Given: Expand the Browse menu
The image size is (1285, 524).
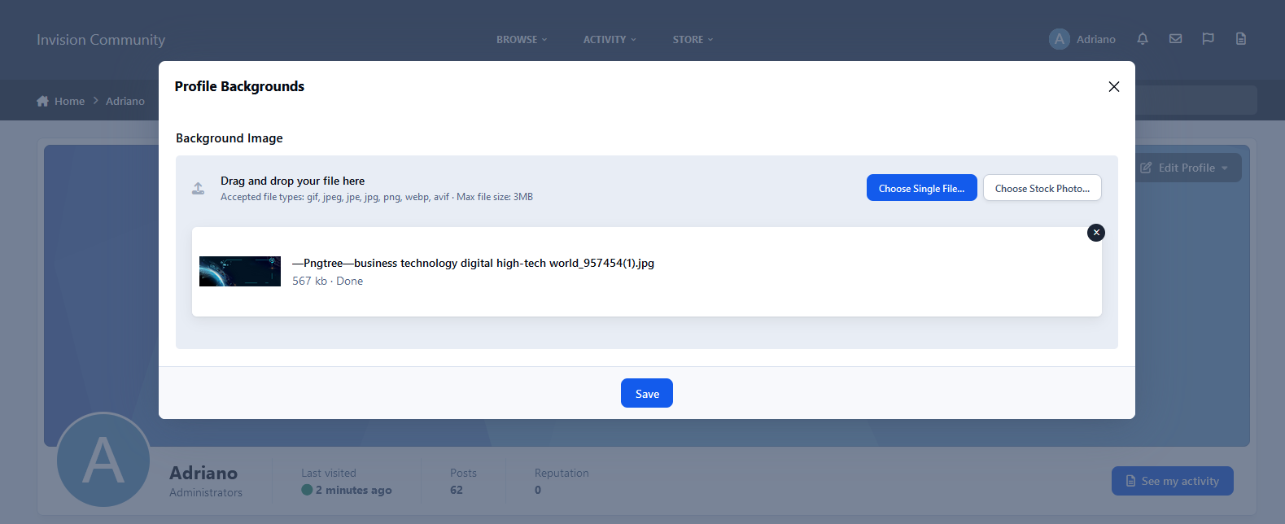Looking at the screenshot, I should tap(522, 39).
